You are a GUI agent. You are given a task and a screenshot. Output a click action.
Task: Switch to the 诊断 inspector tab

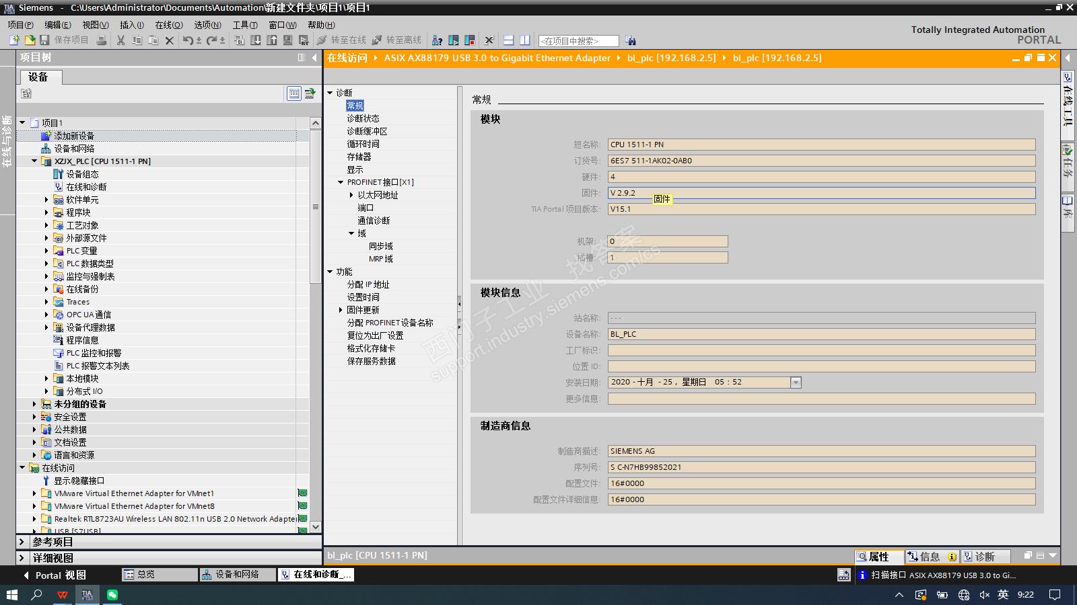click(x=985, y=557)
